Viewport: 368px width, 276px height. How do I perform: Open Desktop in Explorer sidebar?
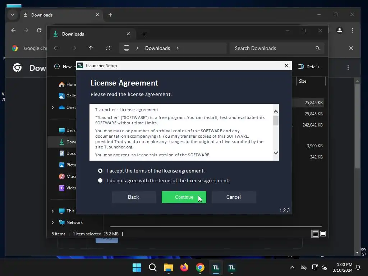pos(67,130)
